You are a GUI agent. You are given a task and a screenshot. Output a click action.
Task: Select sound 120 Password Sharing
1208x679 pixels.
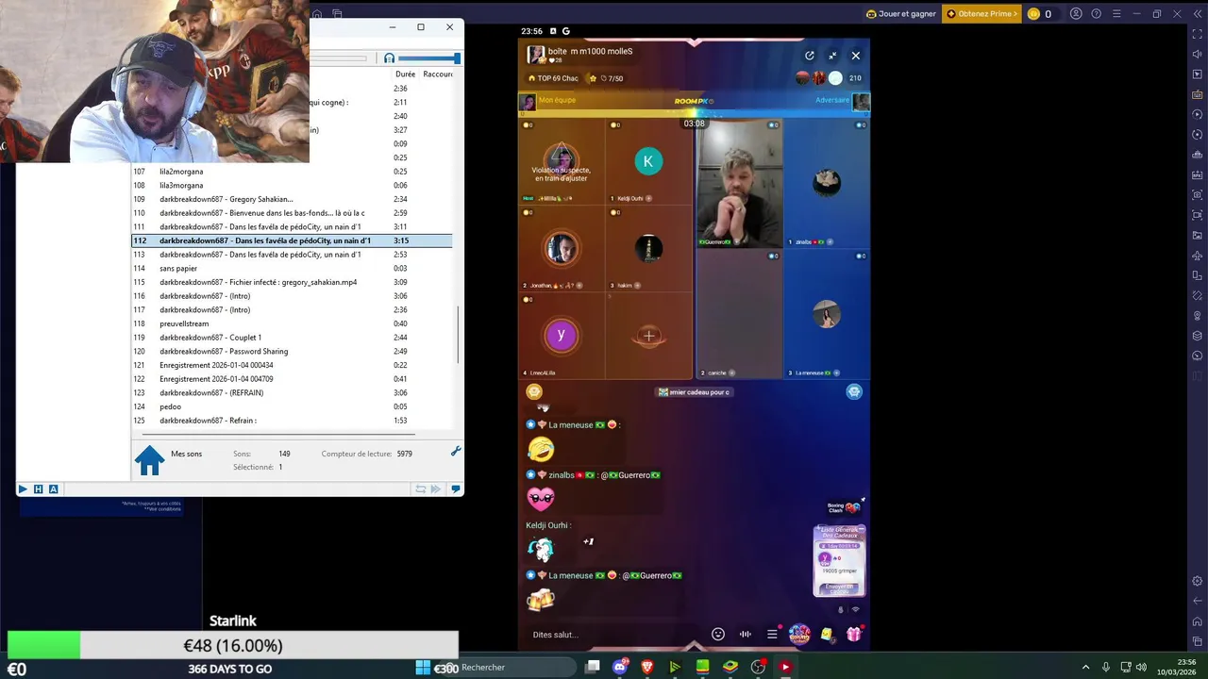click(292, 351)
